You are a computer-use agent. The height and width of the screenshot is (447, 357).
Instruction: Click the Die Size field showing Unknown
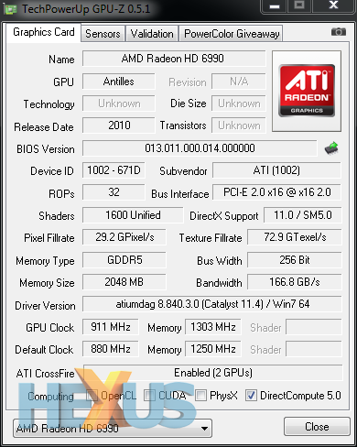pos(239,104)
